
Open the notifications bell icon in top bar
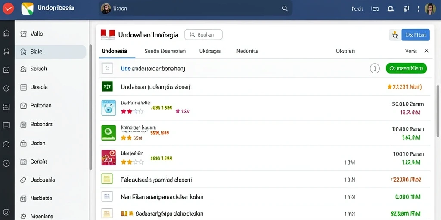[390, 9]
